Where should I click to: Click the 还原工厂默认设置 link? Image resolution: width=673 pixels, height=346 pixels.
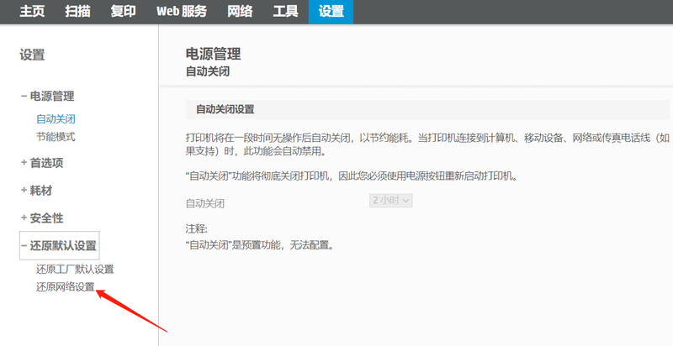pos(75,270)
